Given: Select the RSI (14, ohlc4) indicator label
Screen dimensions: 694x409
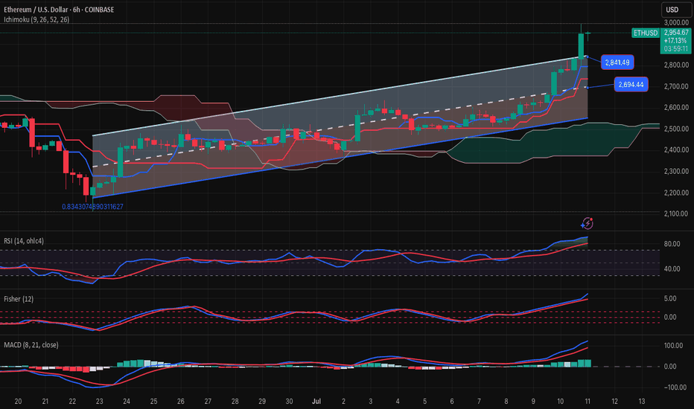Looking at the screenshot, I should click(x=24, y=241).
